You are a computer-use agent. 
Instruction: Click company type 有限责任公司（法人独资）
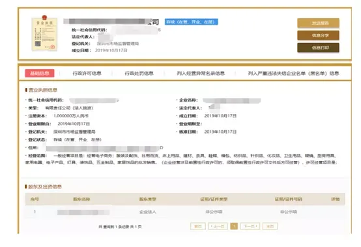(x=69, y=108)
